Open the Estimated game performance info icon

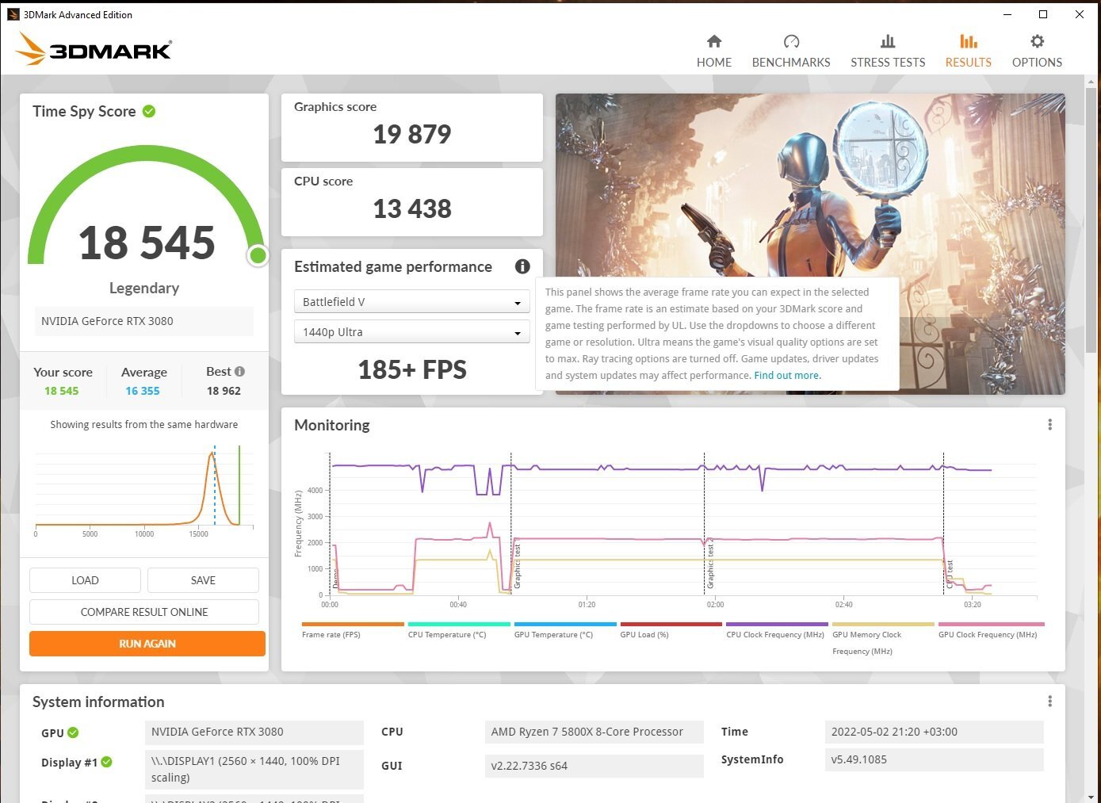click(522, 266)
